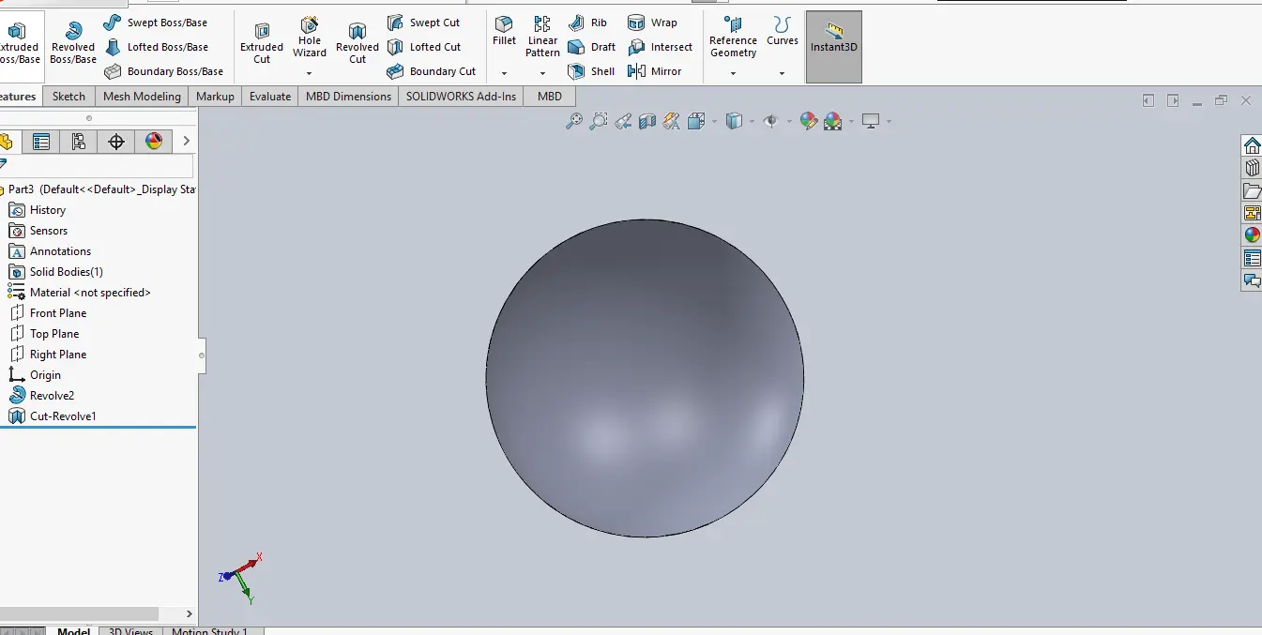Image resolution: width=1262 pixels, height=635 pixels.
Task: Click Zoom to Area icon
Action: [598, 121]
